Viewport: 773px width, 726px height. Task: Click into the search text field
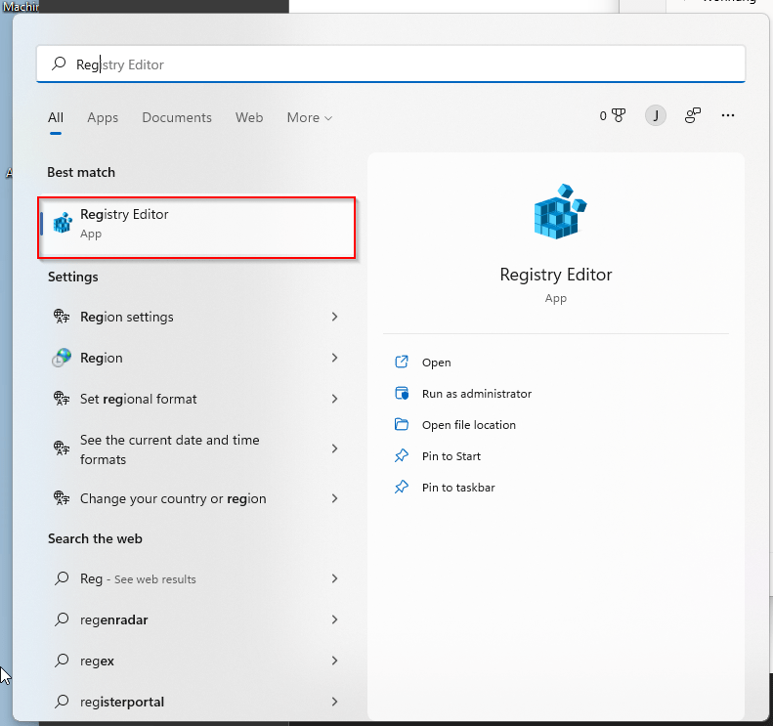[x=391, y=64]
